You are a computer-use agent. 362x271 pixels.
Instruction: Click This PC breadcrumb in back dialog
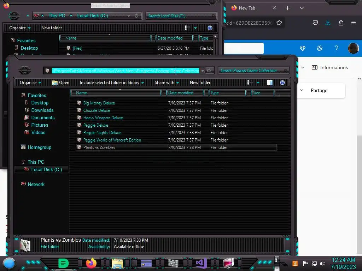pos(57,16)
